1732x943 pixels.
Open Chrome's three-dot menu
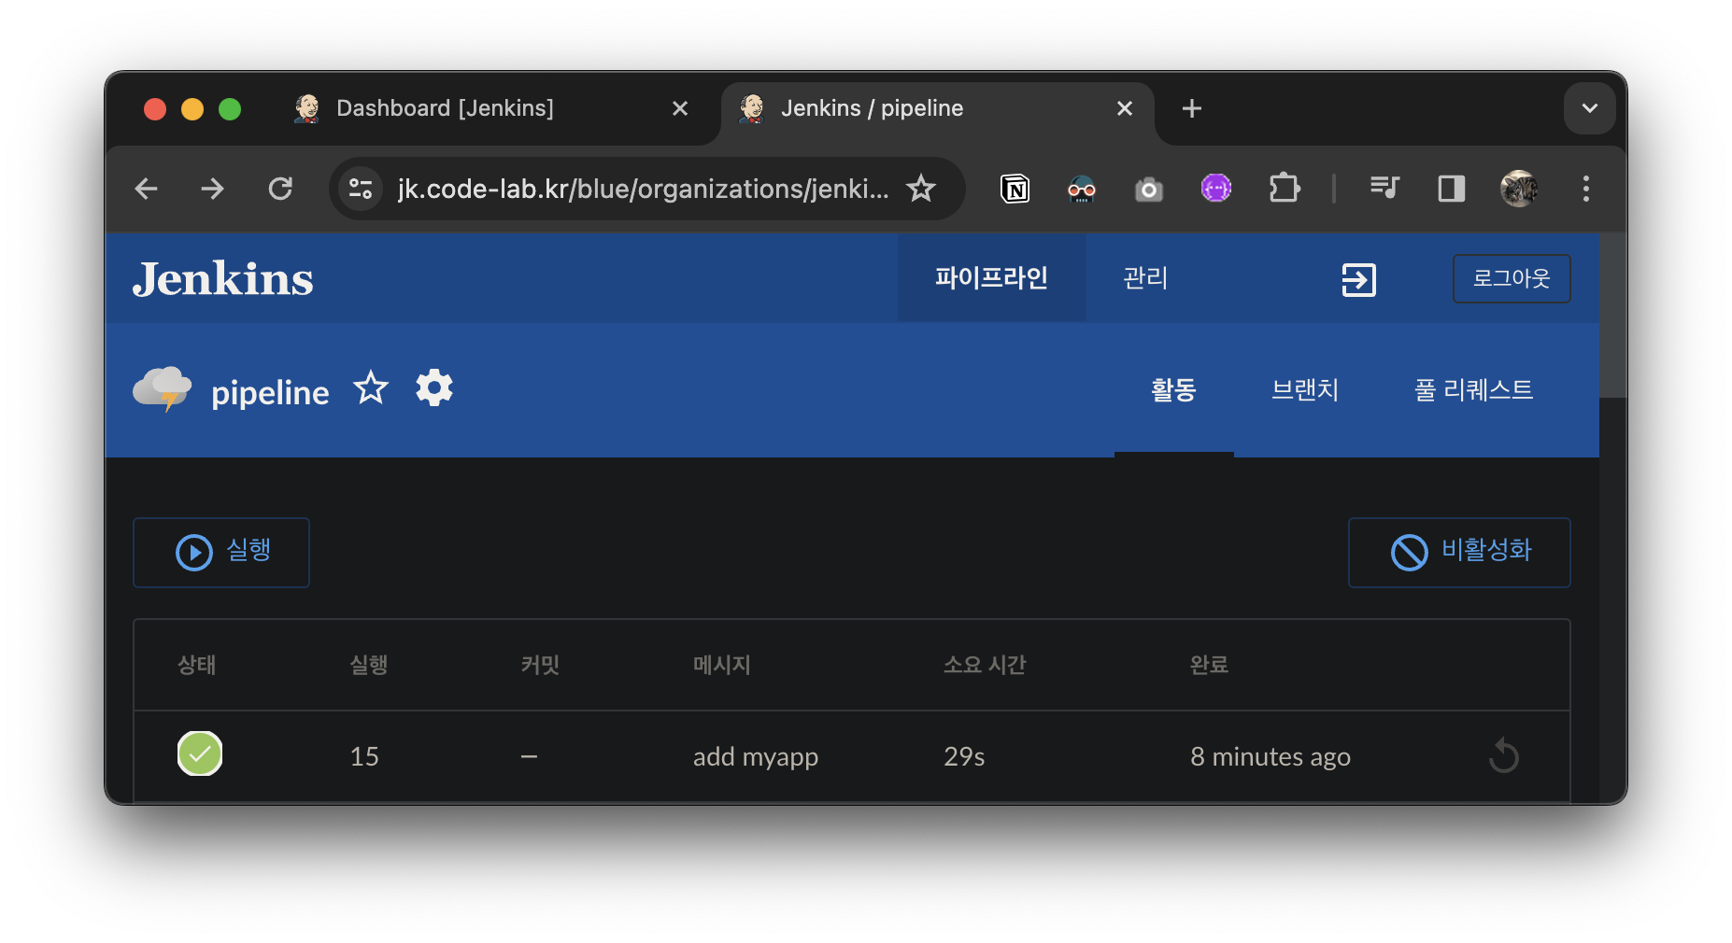click(x=1586, y=189)
